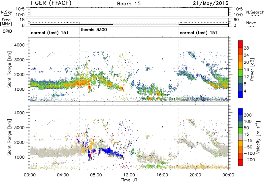Screen dimensions: 264x182
Task: Pick the grey -15 to 15 velocity segment
Action: pos(241,137)
